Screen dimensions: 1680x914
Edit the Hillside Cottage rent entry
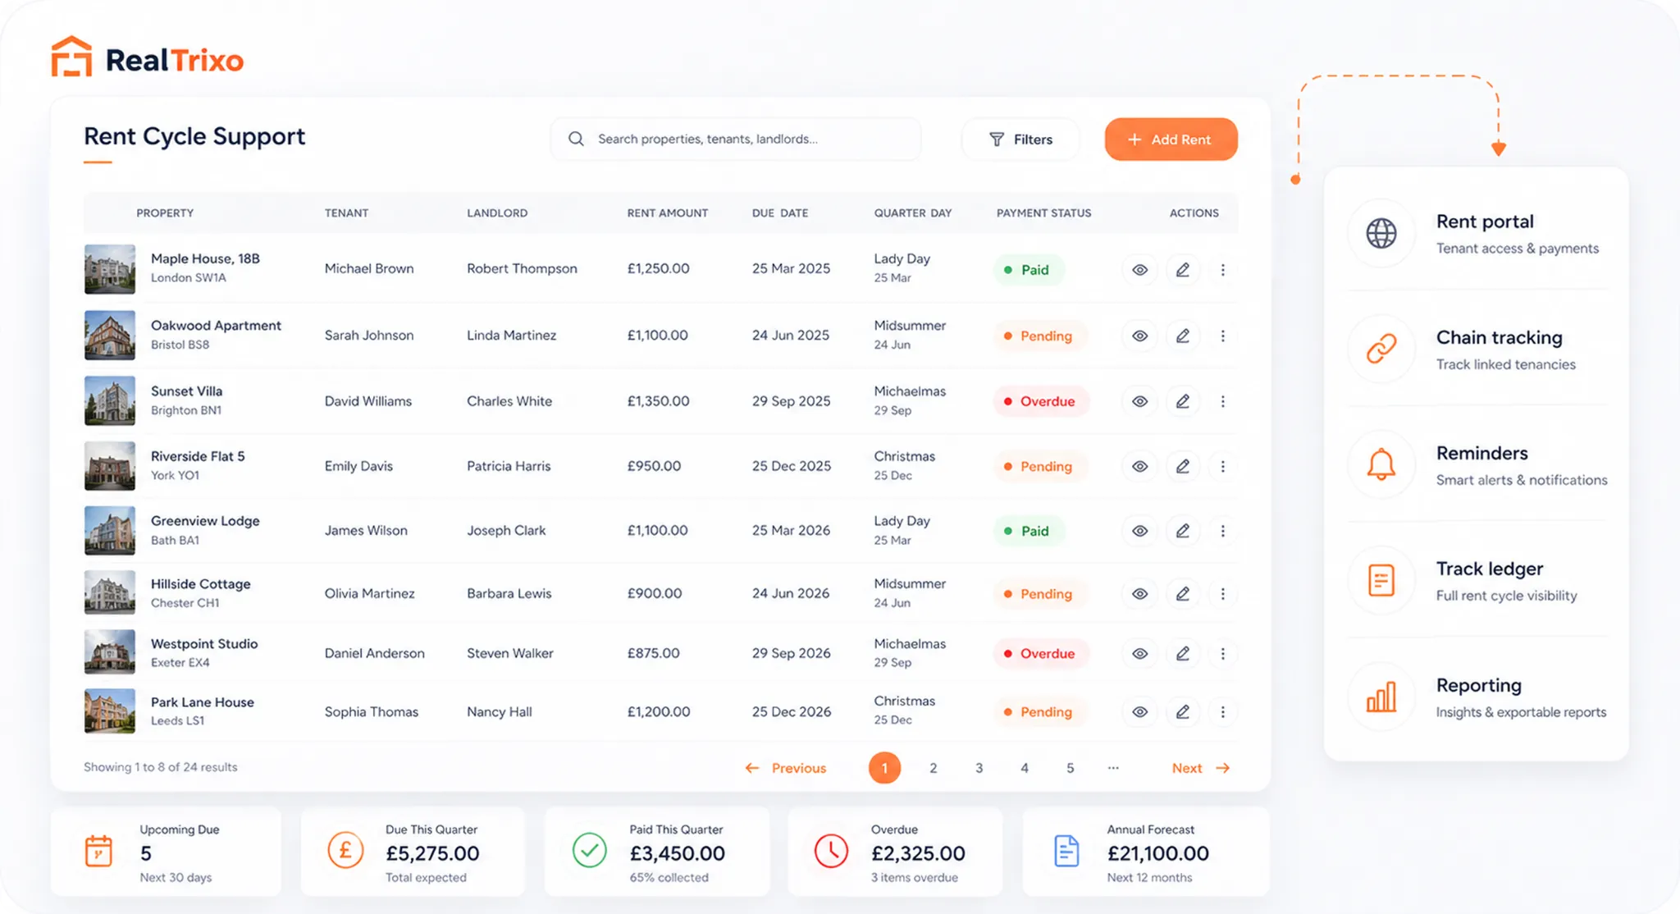[1183, 593]
